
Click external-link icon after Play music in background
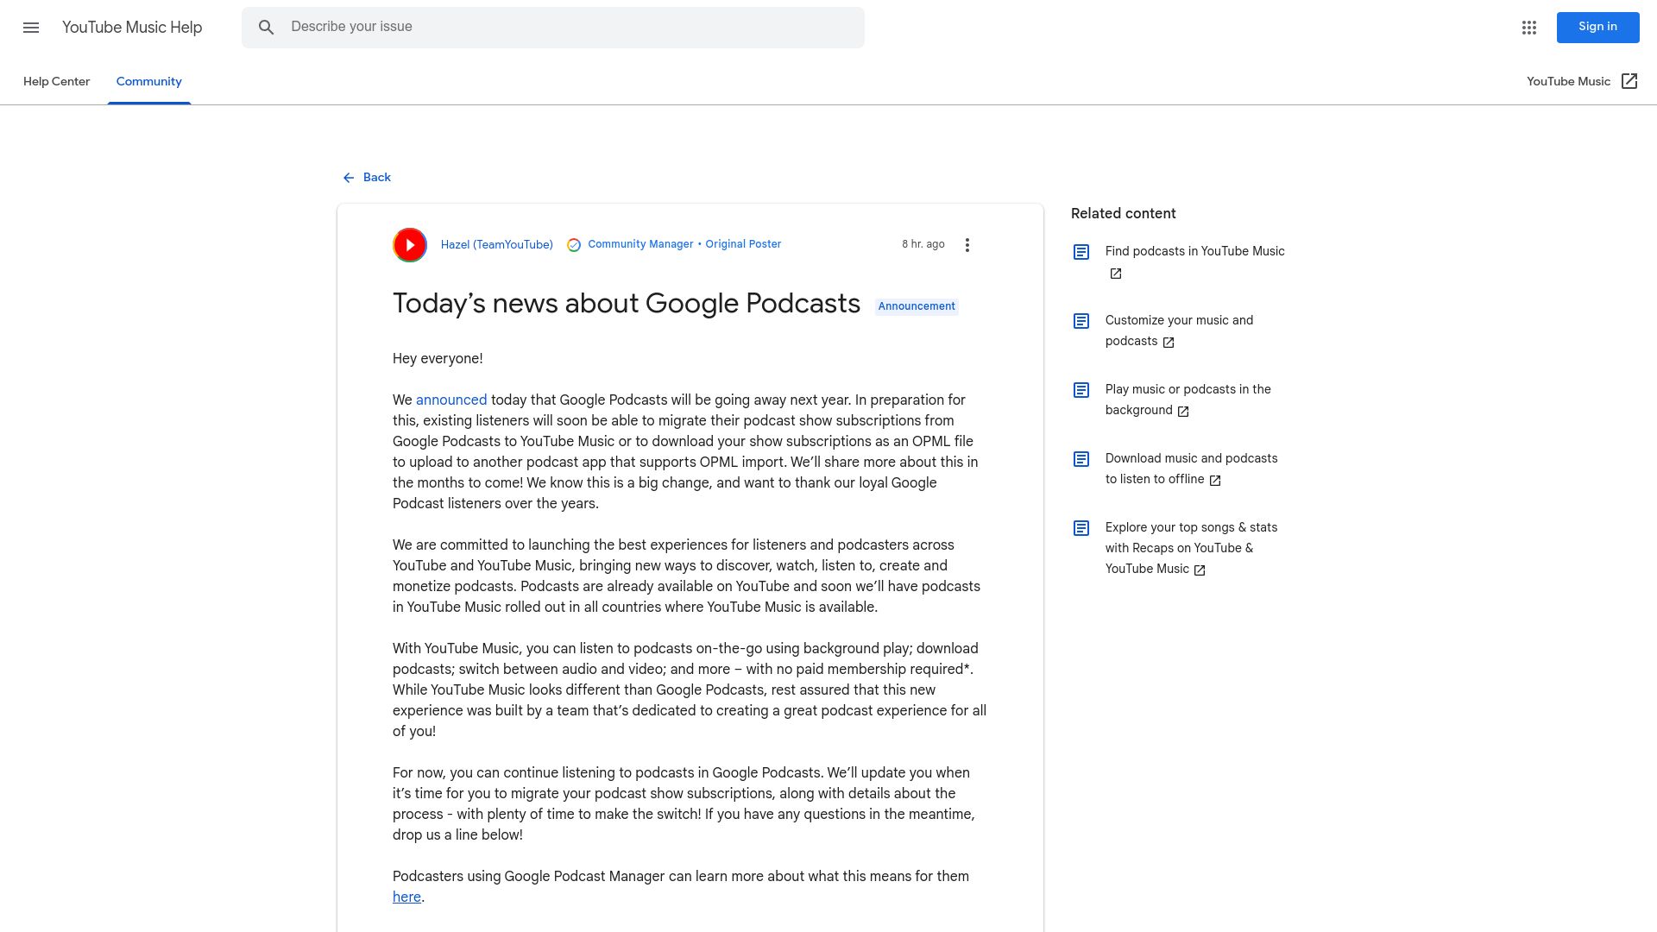(x=1183, y=412)
